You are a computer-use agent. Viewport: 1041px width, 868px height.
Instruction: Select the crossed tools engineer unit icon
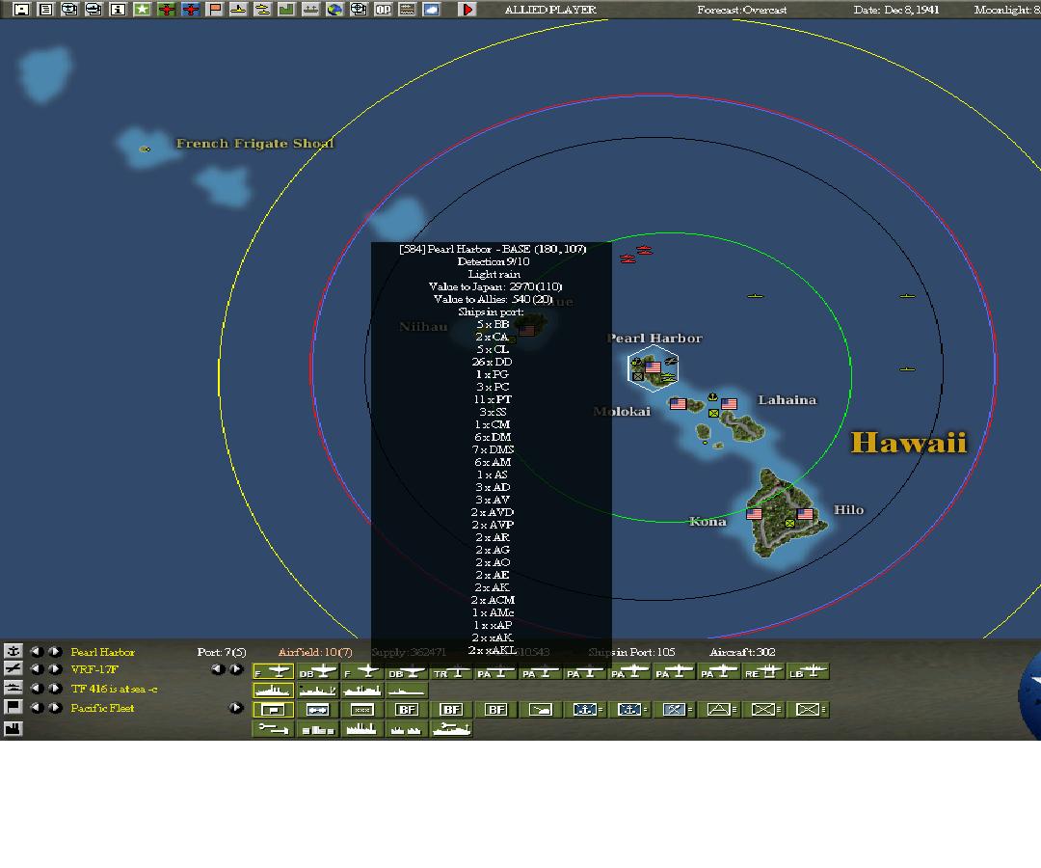tap(674, 710)
